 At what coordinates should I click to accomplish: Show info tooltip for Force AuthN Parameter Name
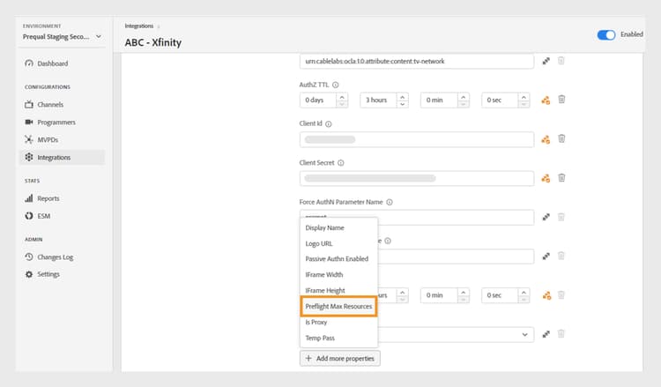coord(390,202)
